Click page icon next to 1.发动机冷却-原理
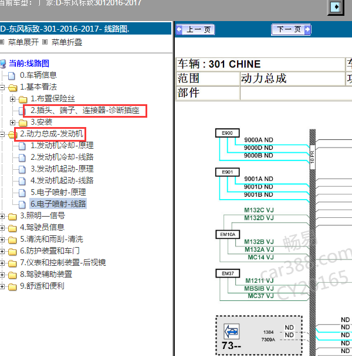 click(x=22, y=146)
